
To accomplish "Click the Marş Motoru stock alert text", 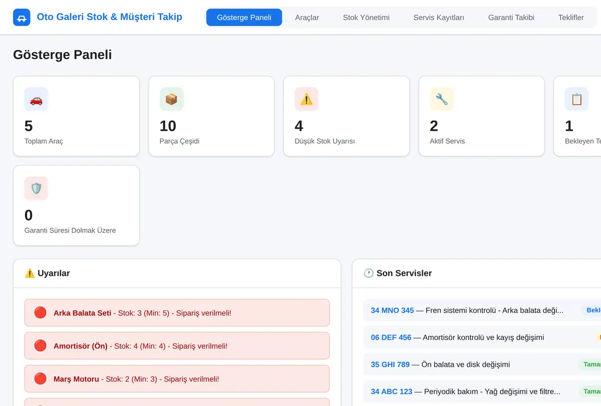I will 136,379.
